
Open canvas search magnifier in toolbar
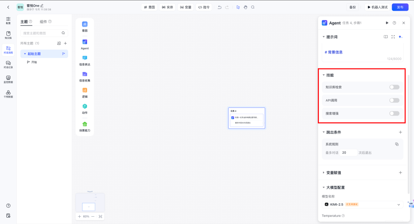tap(253, 7)
